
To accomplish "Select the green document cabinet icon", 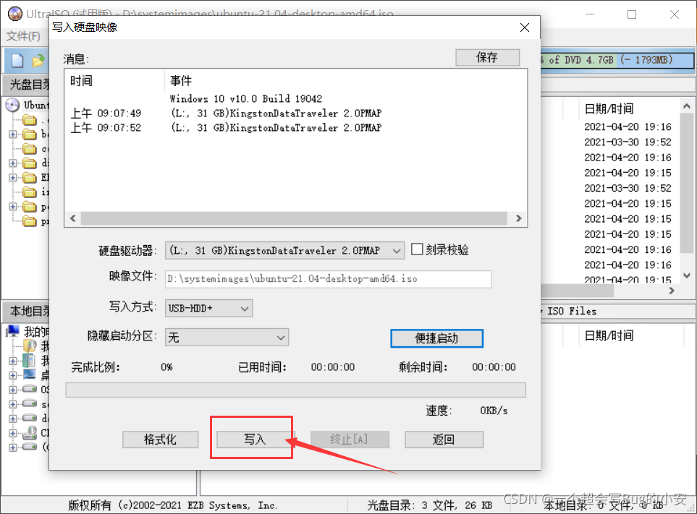I will pyautogui.click(x=30, y=361).
